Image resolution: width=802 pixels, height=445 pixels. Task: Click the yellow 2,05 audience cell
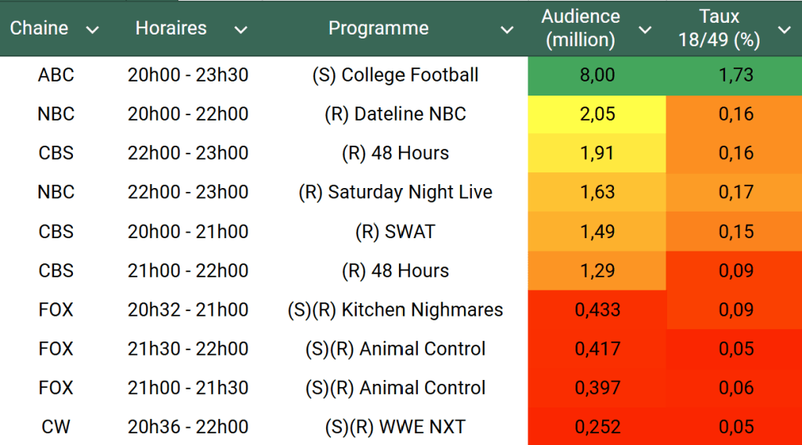click(597, 114)
